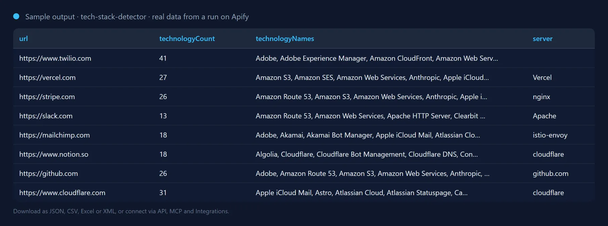Select the "Apple iCloud Mail, Astro" technology list
Viewport: 608px width, 226px height.
361,193
